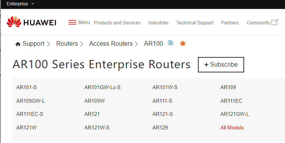Image resolution: width=285 pixels, height=143 pixels.
Task: Select the AR111EC model link
Action: tap(231, 101)
